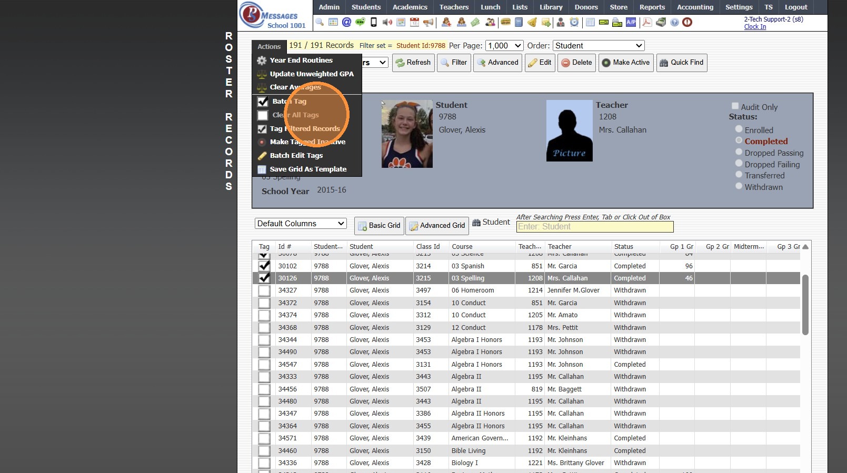Image resolution: width=847 pixels, height=473 pixels.
Task: Tag the 34327 Homeroom record row checkbox
Action: pyautogui.click(x=264, y=290)
